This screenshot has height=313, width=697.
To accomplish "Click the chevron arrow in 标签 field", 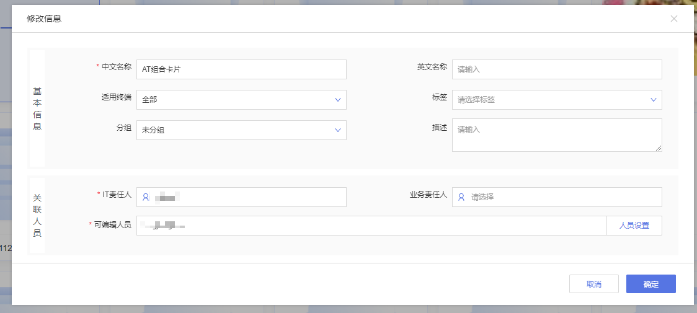I will pyautogui.click(x=654, y=100).
